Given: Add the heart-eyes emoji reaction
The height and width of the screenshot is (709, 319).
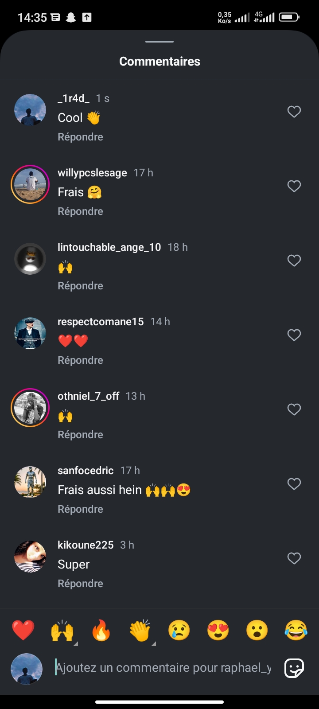Looking at the screenshot, I should [x=218, y=630].
